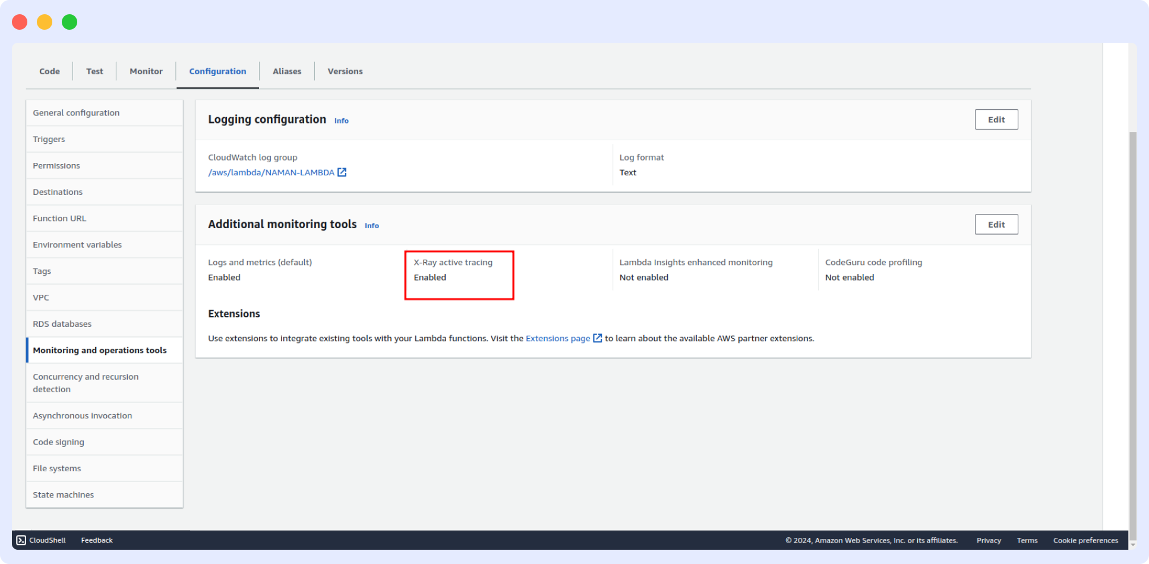Open the /aws/lambda/NAMAN-LAMBDA log group link

tap(271, 172)
